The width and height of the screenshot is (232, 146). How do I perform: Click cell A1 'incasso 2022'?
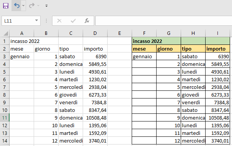(x=22, y=41)
